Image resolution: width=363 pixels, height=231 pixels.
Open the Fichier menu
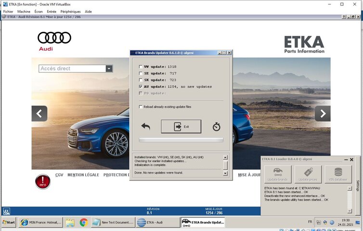[8, 12]
